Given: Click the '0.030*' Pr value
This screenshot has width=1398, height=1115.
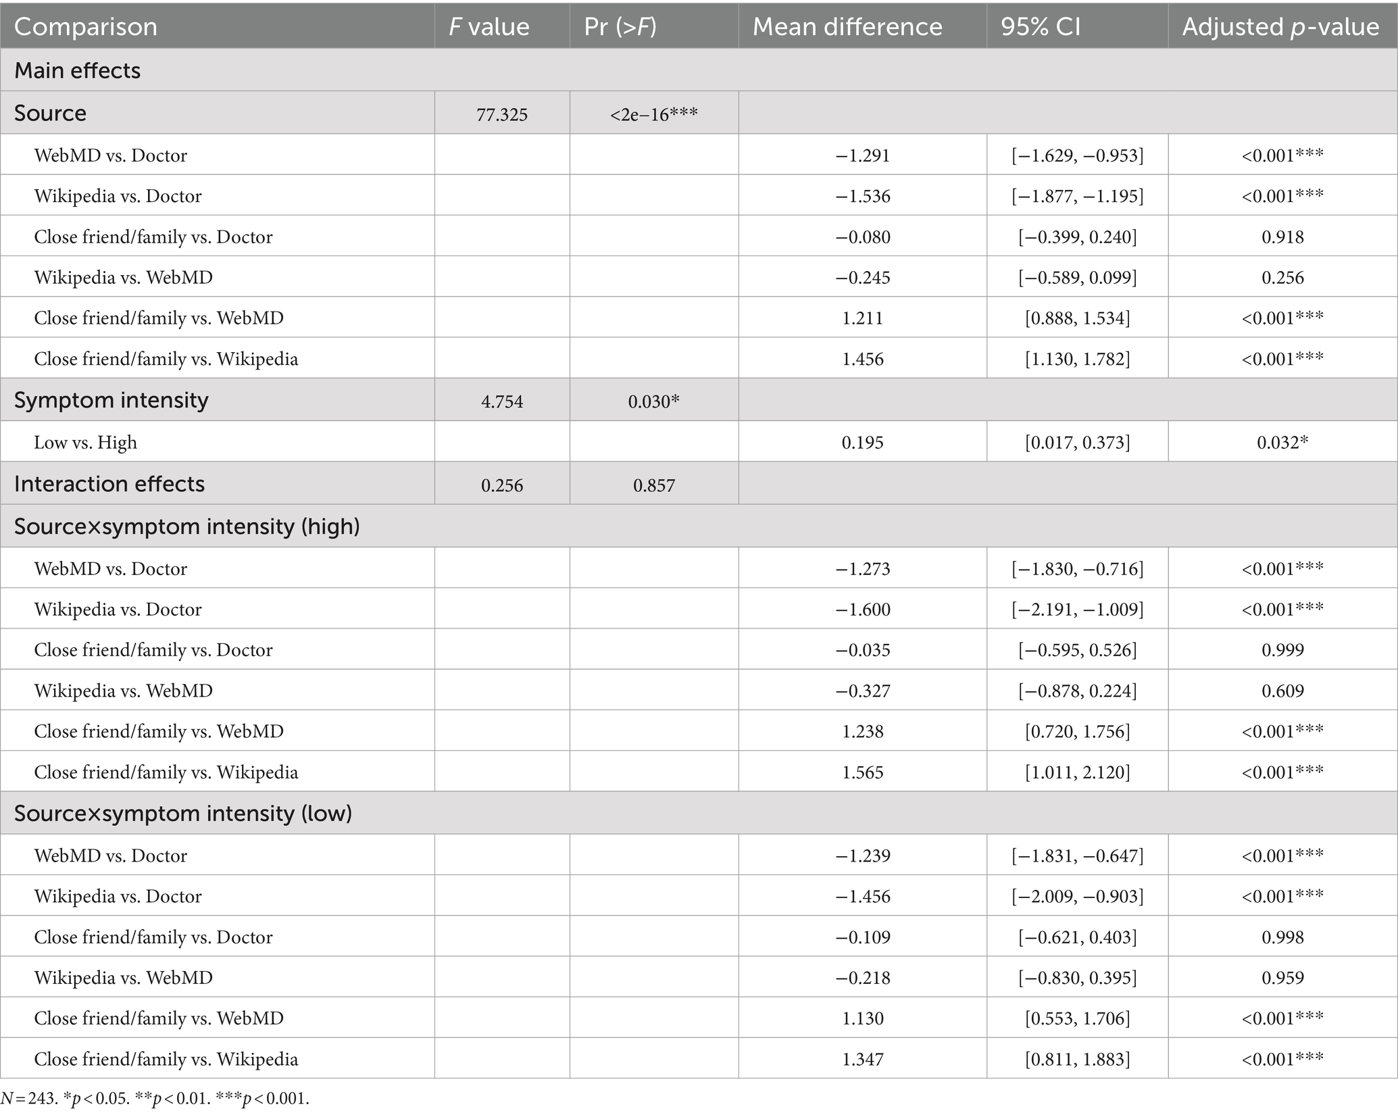Looking at the screenshot, I should click(654, 402).
